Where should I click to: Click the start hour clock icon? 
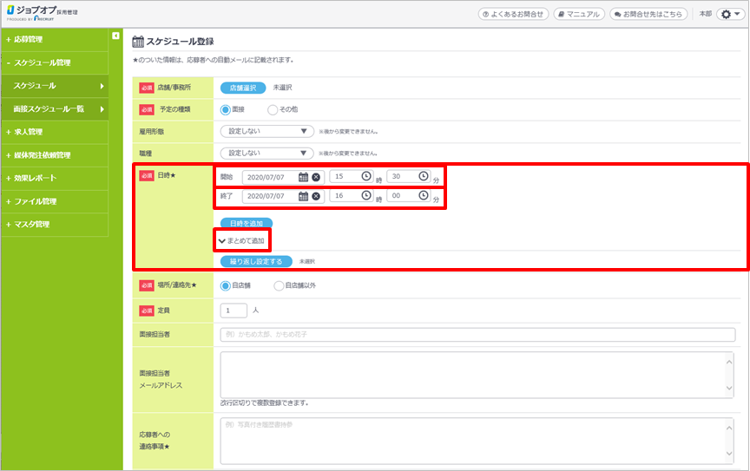[366, 176]
